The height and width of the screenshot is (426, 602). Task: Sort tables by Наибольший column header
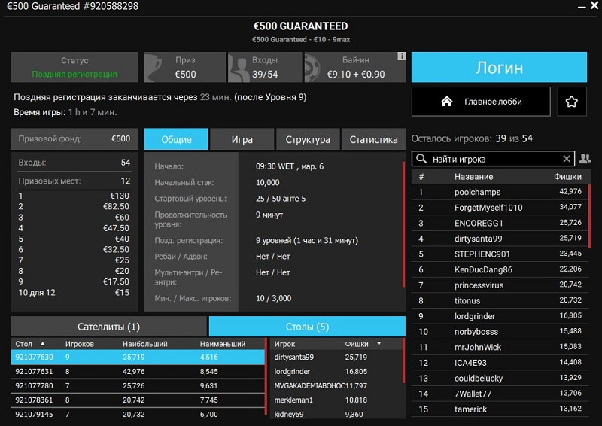[x=143, y=344]
